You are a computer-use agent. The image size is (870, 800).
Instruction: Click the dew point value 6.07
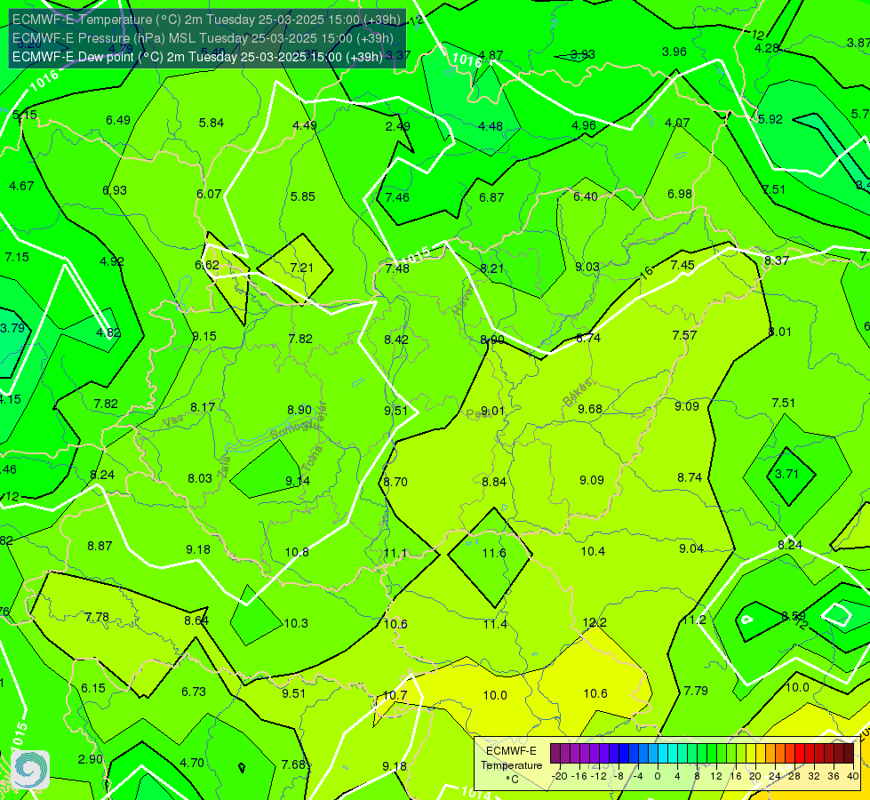pos(209,195)
